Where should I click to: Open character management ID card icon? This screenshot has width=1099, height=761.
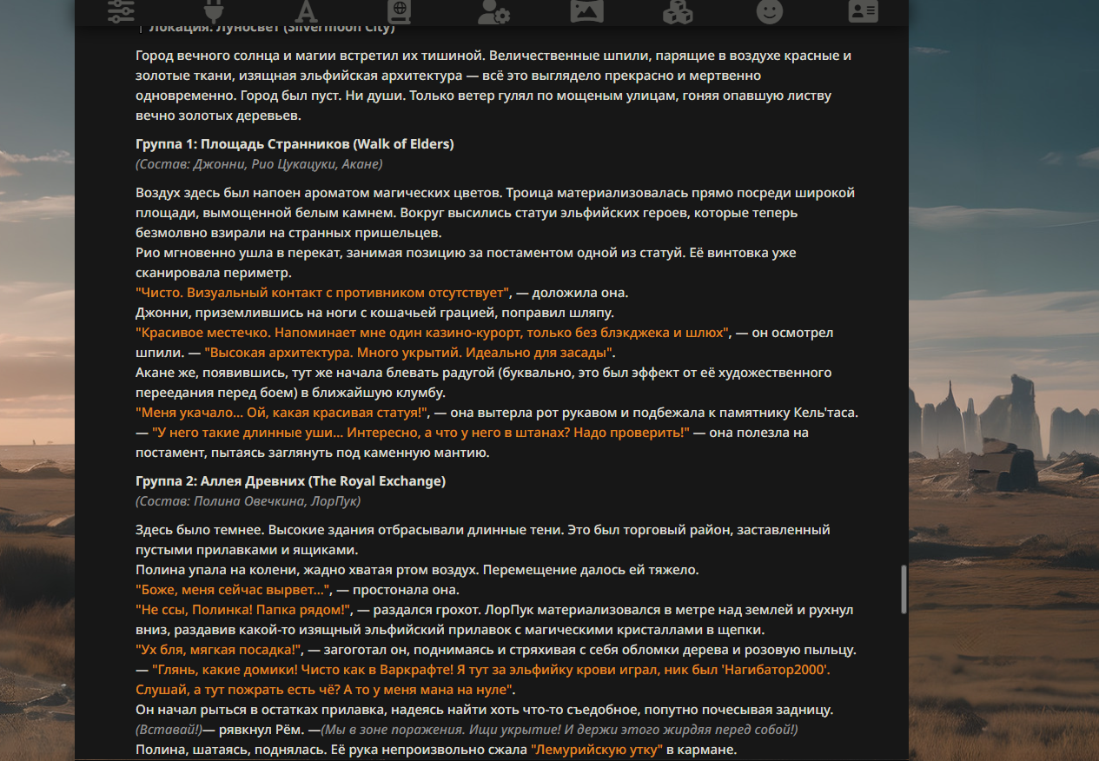pyautogui.click(x=863, y=10)
